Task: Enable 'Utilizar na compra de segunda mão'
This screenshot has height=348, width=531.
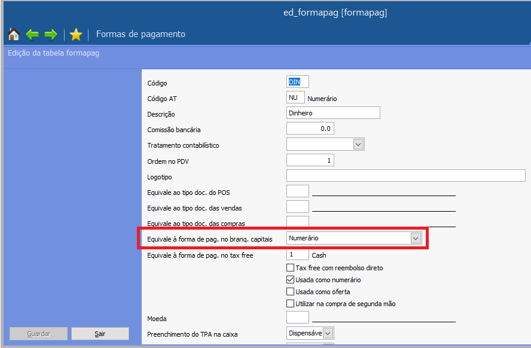Action: (x=291, y=304)
